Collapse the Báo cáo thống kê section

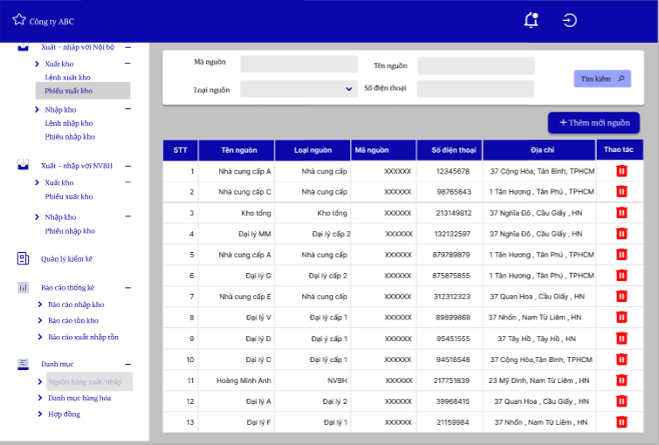click(128, 288)
